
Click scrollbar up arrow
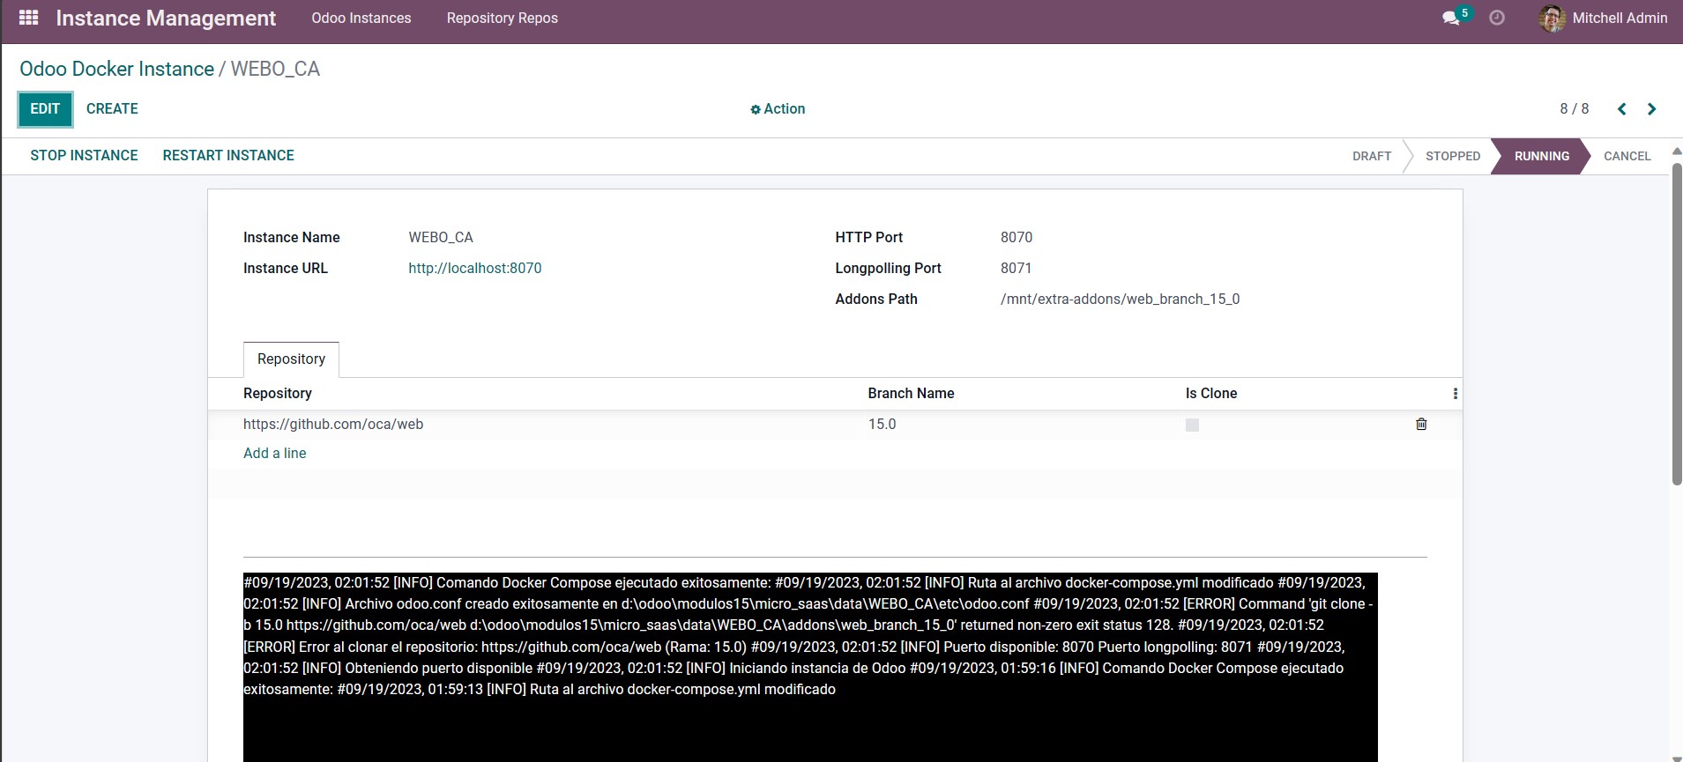click(x=1677, y=151)
